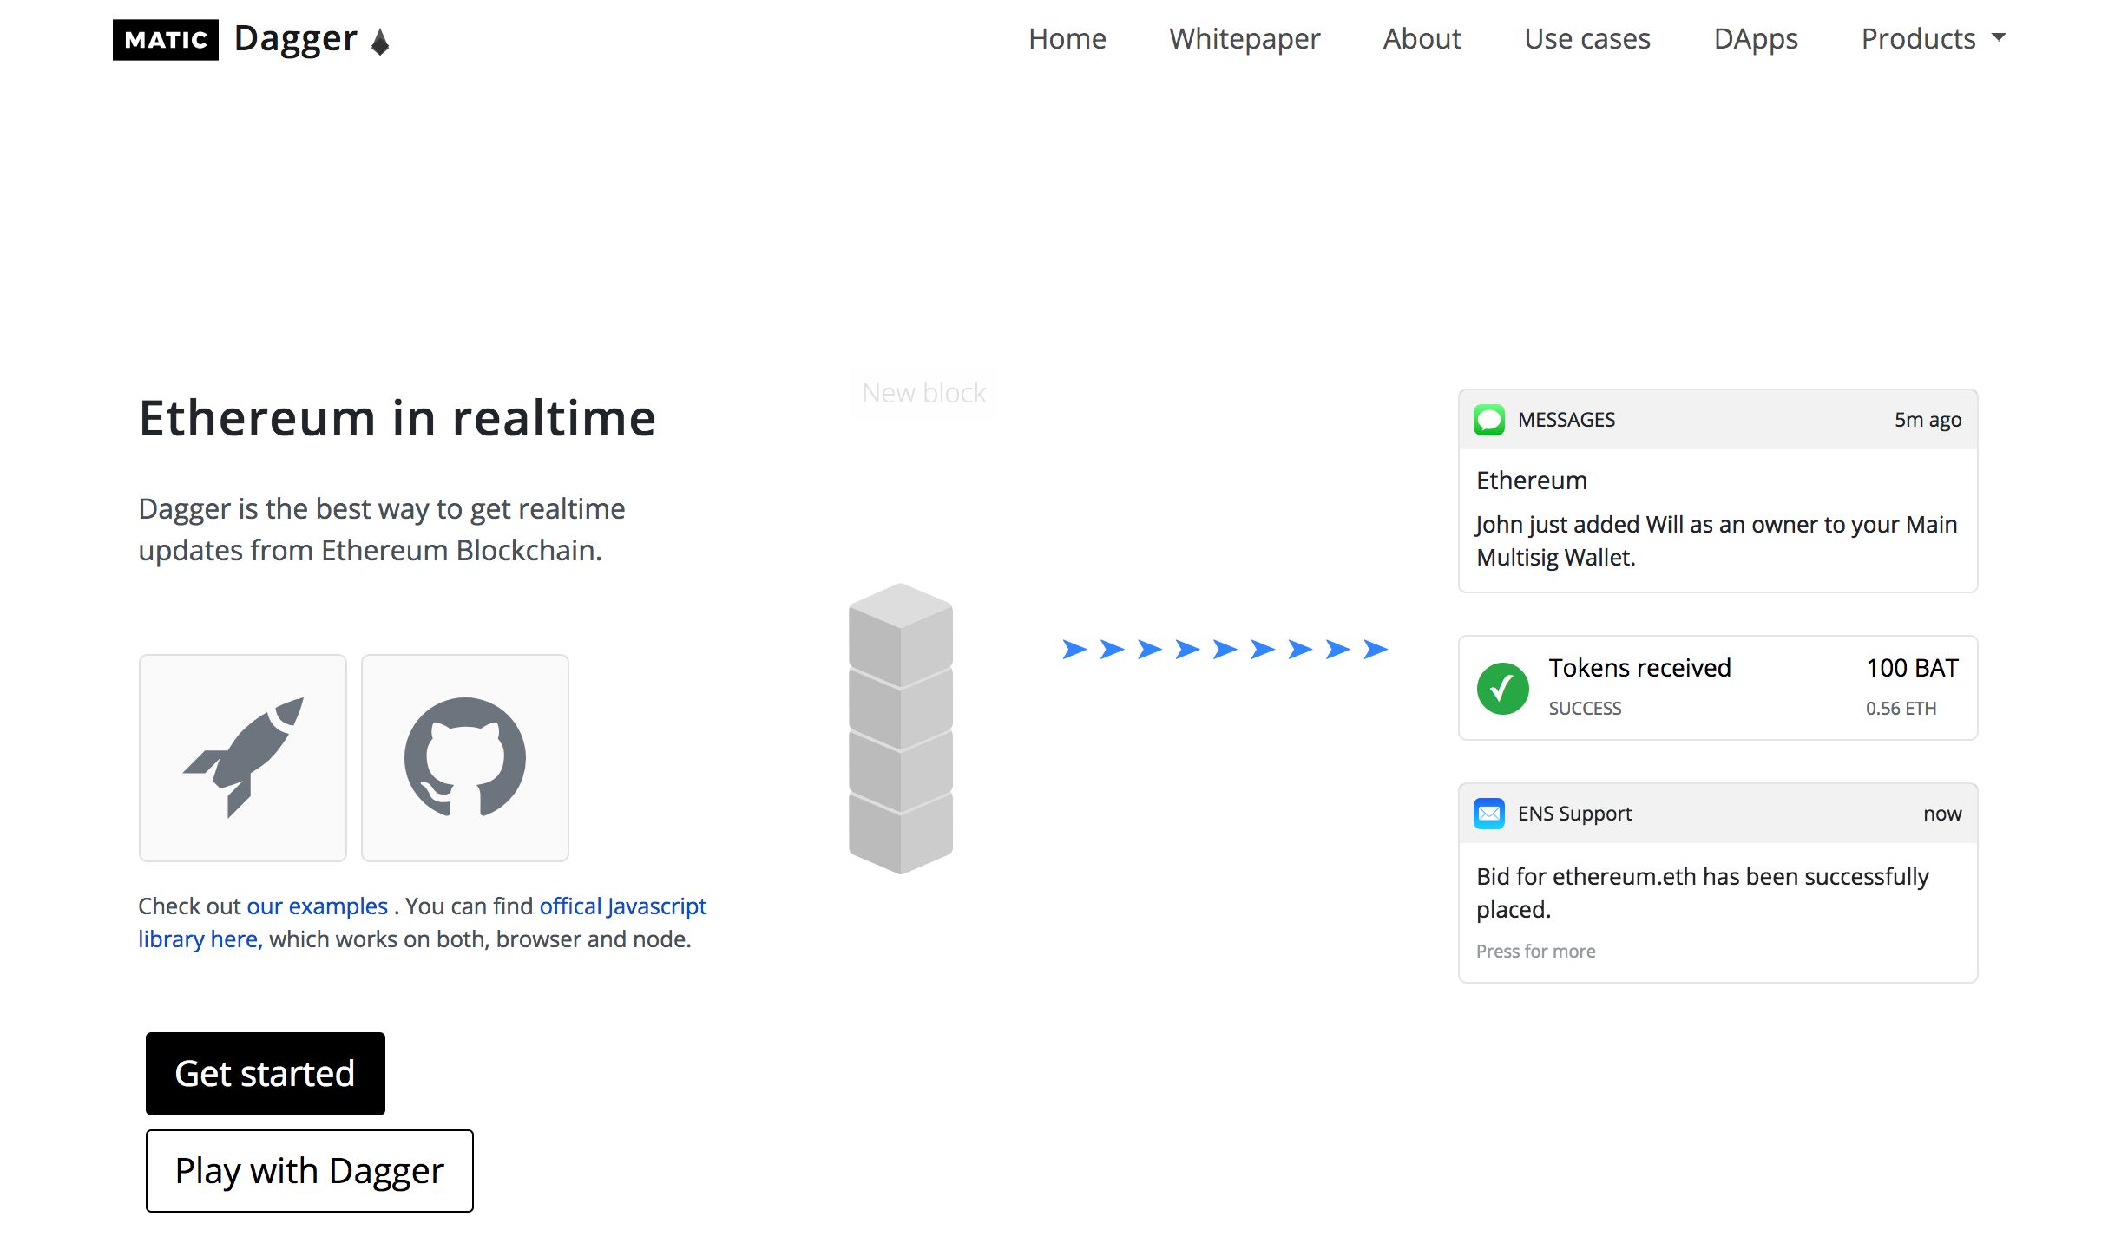Go to the Home nav item
The width and height of the screenshot is (2128, 1256).
1067,39
